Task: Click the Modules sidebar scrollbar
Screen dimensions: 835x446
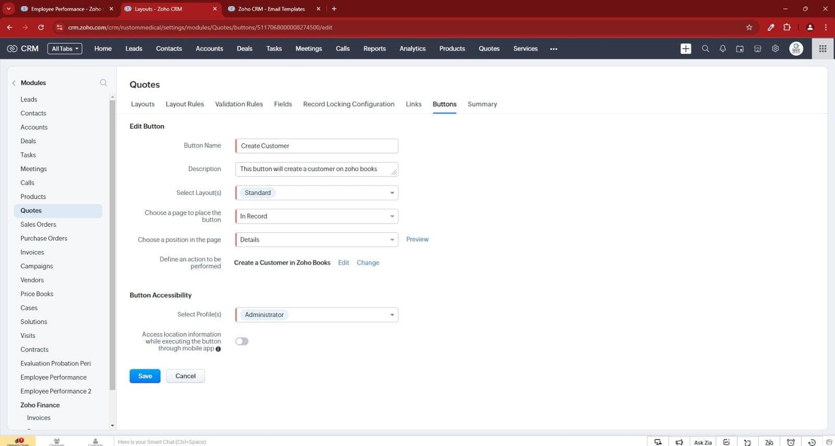Action: pyautogui.click(x=112, y=245)
